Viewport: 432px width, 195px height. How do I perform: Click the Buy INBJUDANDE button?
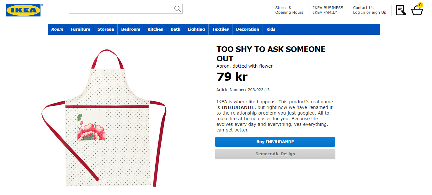(x=275, y=142)
